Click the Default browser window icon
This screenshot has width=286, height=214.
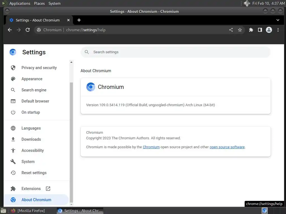[13, 101]
